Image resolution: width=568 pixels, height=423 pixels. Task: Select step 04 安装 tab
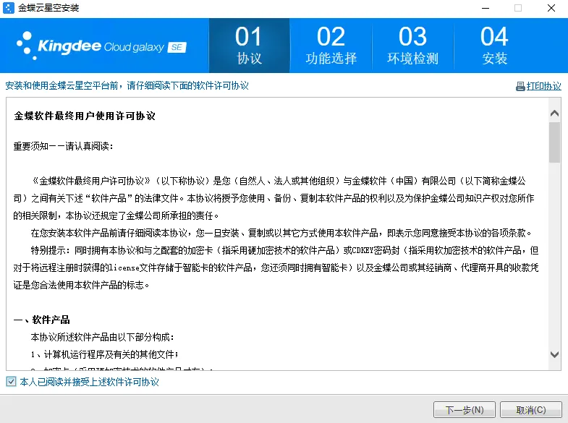click(x=494, y=46)
